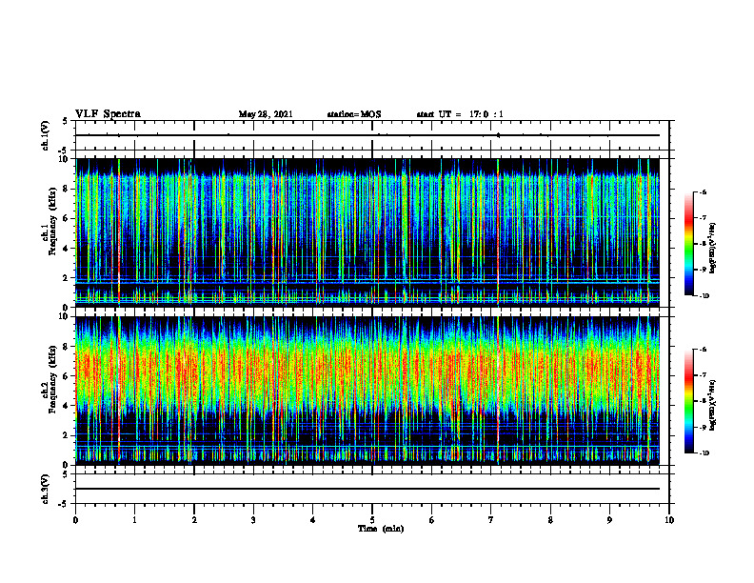Click the ch.2 spectrogram color bar

click(x=689, y=401)
